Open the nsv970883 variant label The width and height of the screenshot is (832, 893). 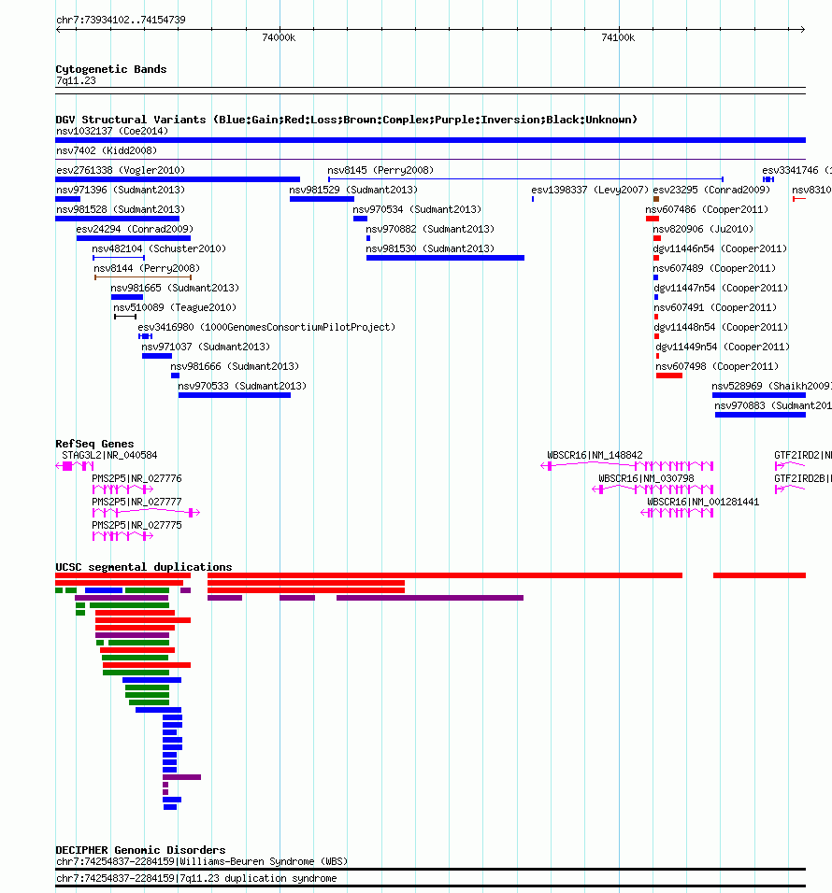773,405
